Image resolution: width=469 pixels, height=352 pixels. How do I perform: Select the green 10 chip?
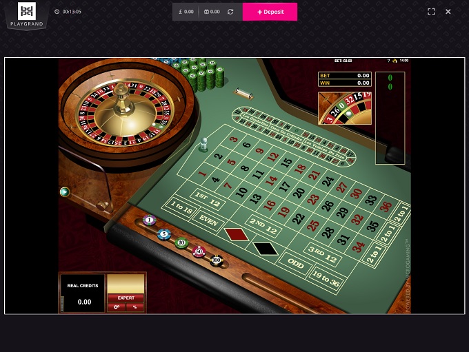[181, 242]
